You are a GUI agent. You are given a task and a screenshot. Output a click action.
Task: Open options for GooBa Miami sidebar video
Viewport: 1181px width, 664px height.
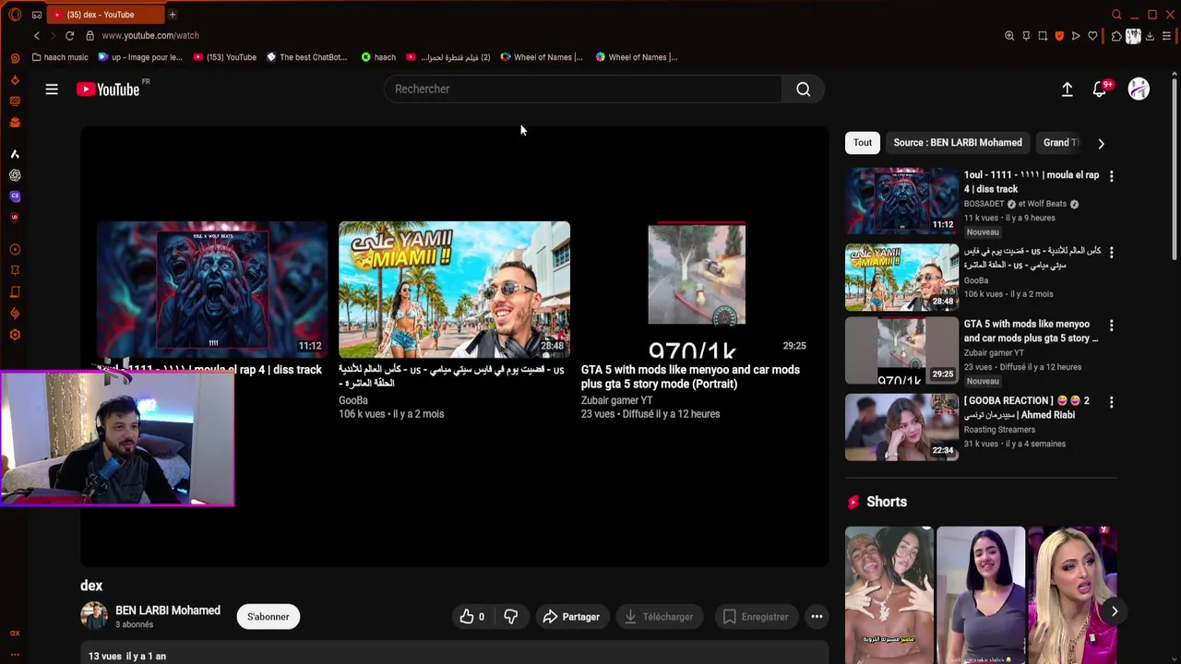coord(1111,252)
